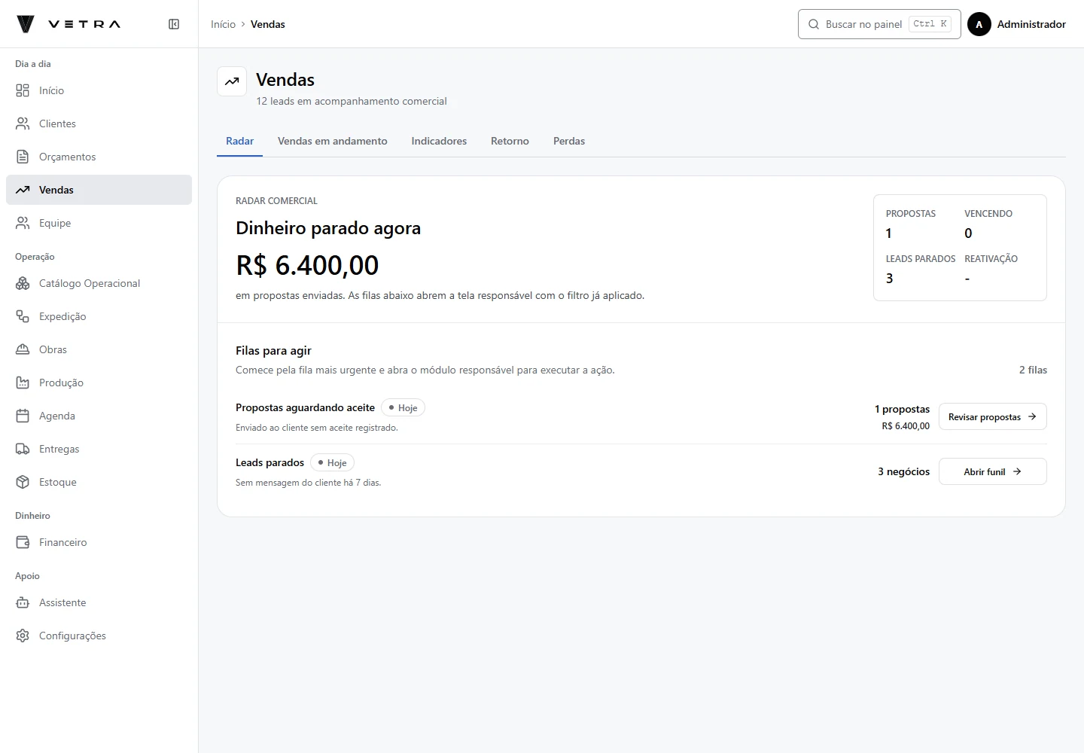Click the Financeiro wallet icon
This screenshot has width=1084, height=753.
23,542
